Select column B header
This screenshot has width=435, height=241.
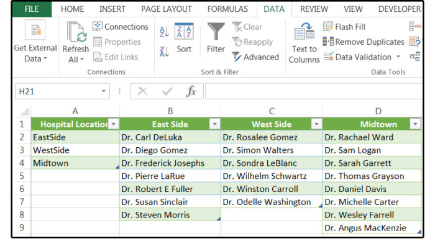(x=170, y=111)
